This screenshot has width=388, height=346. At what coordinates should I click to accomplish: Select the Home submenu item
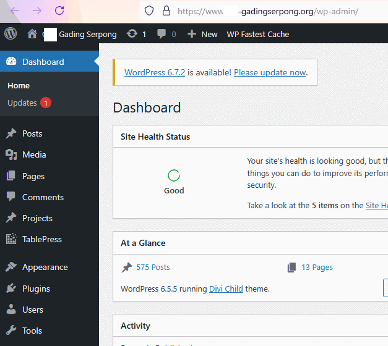coord(19,85)
